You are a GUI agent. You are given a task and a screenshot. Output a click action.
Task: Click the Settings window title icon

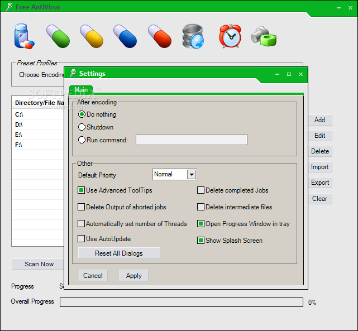[x=73, y=73]
